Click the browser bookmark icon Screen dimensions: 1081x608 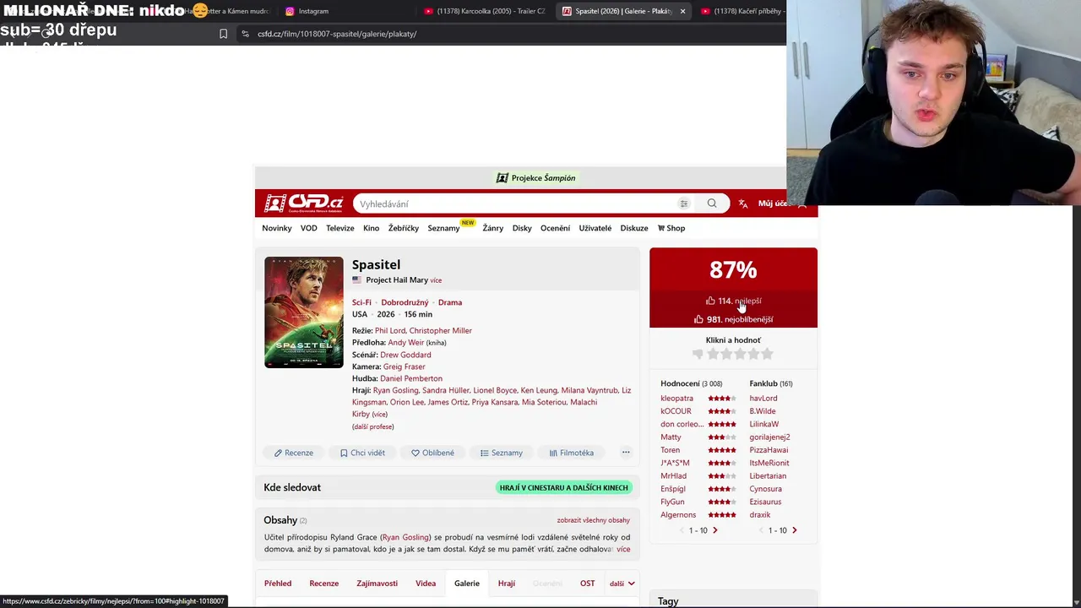pyautogui.click(x=223, y=34)
